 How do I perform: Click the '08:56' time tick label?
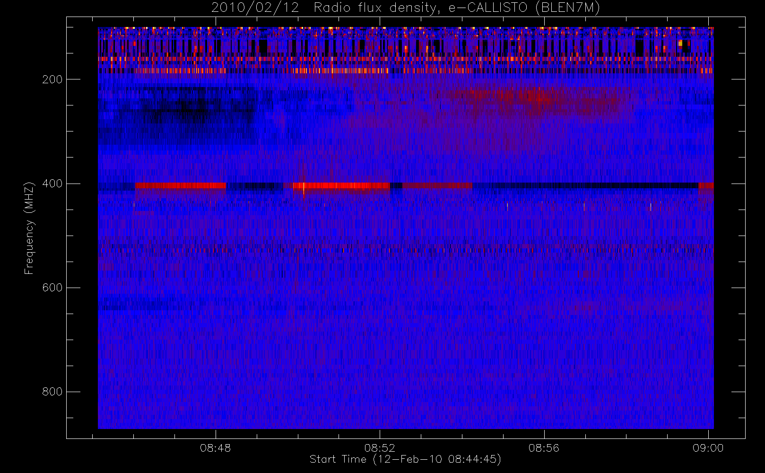(544, 448)
